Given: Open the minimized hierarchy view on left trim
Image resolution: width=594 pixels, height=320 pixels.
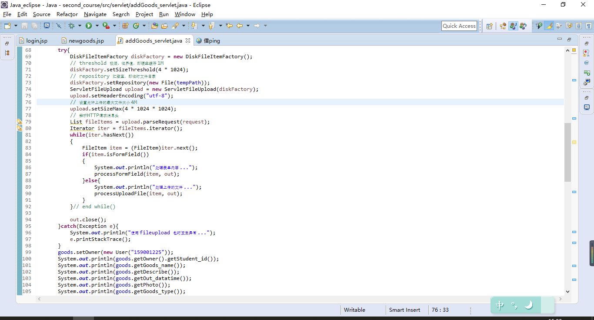Looking at the screenshot, I should click(7, 53).
